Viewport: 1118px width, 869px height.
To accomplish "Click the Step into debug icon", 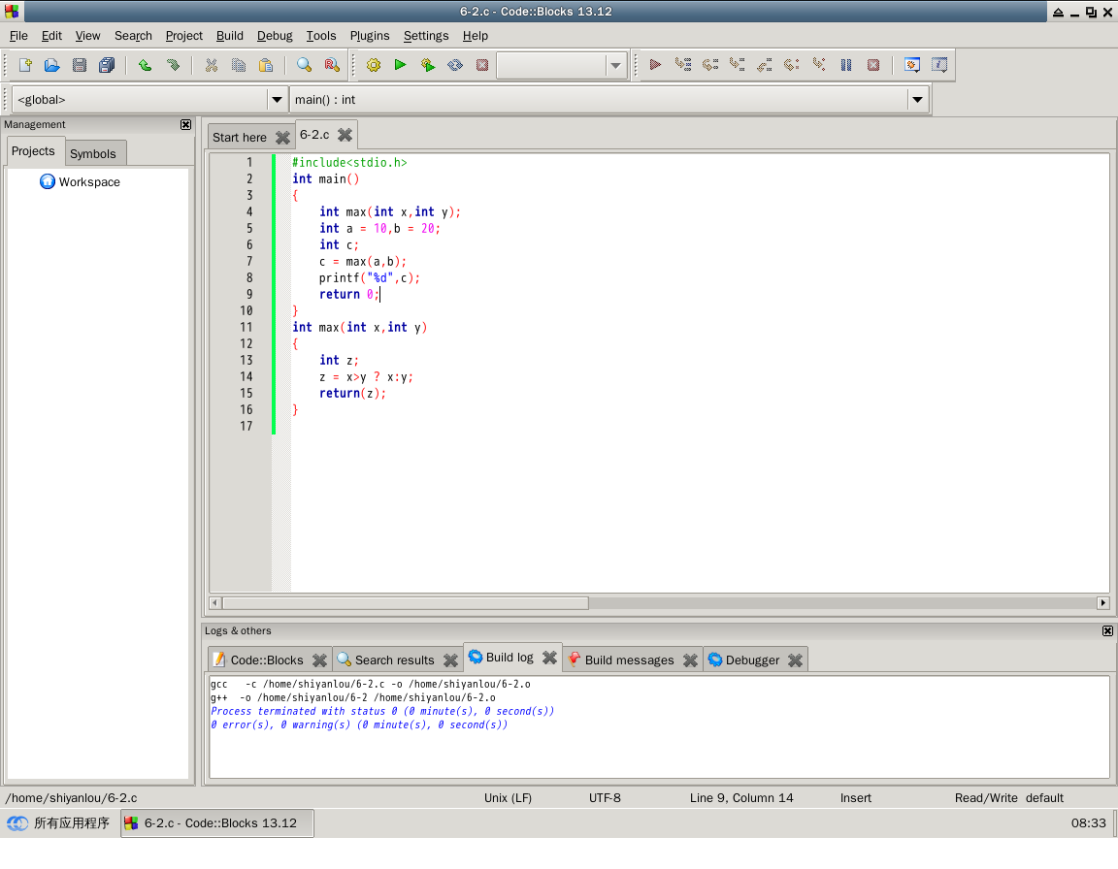I will (738, 65).
